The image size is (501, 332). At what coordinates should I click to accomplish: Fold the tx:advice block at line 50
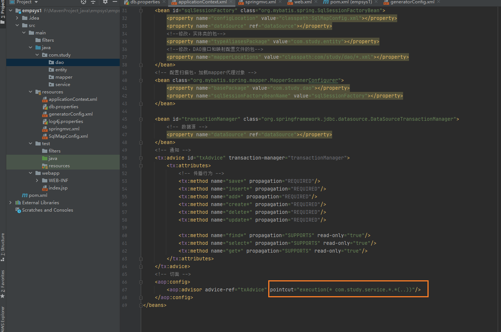point(141,158)
